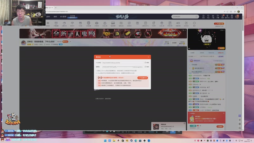Open the music note icon in the toolbar
The image size is (254, 143).
point(129,23)
